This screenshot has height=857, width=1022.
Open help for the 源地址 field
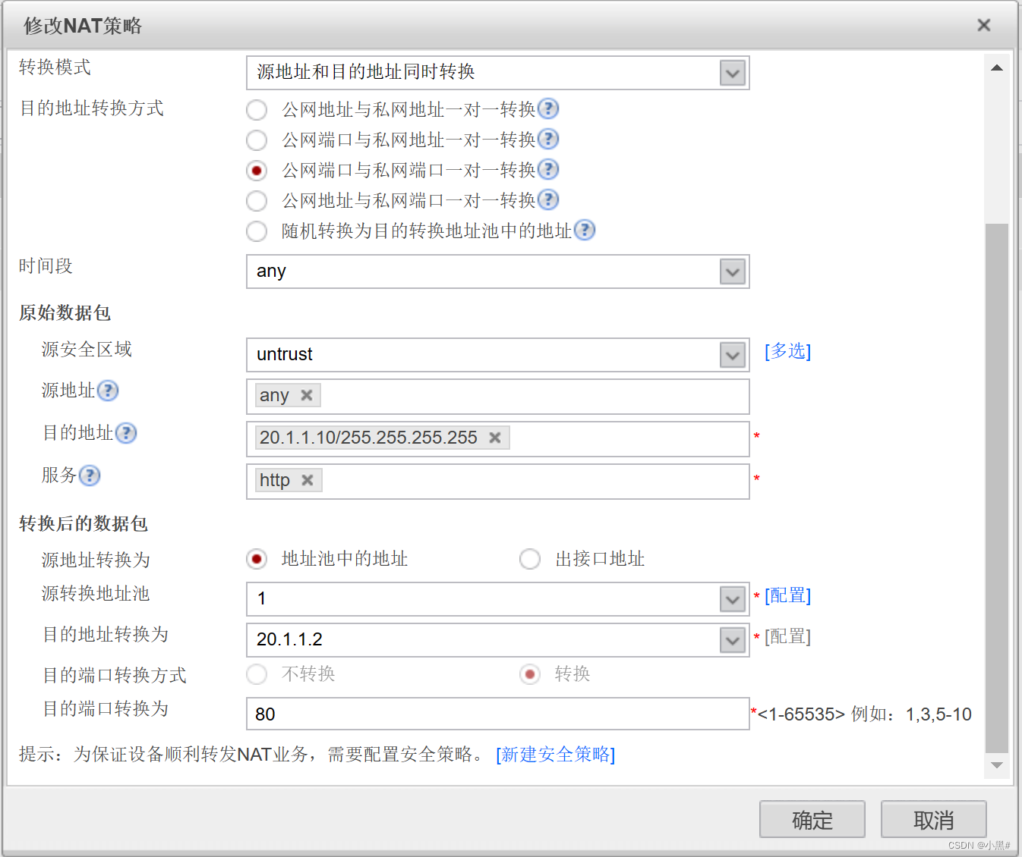pos(109,391)
